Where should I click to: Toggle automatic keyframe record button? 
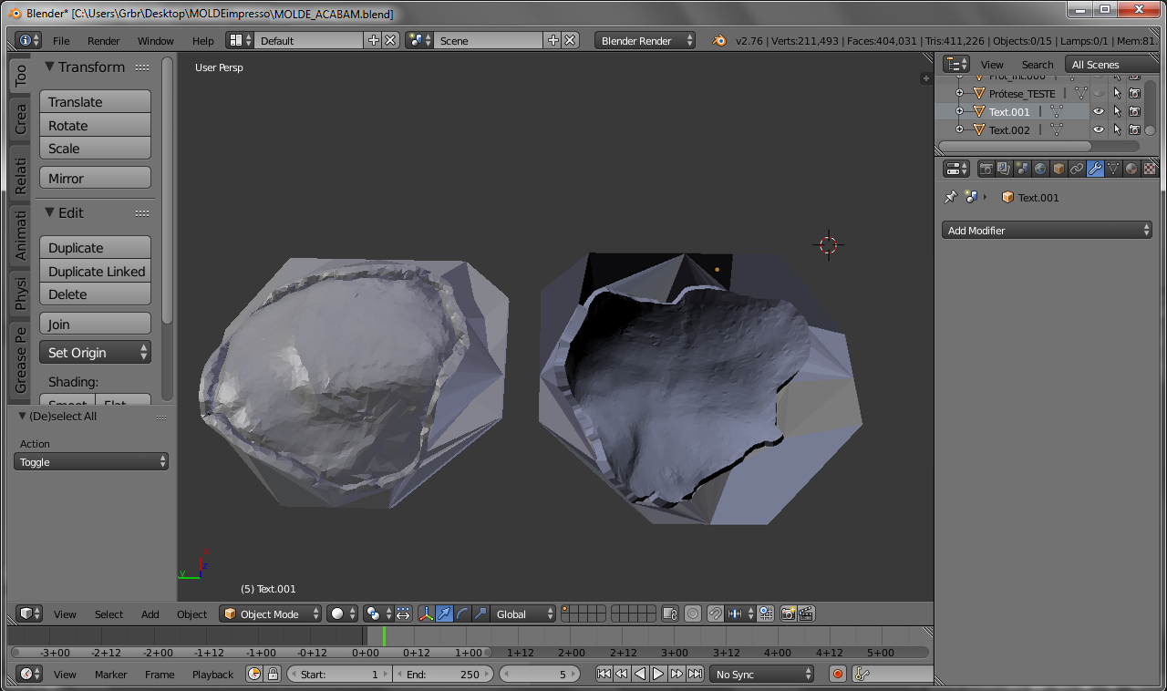(838, 674)
